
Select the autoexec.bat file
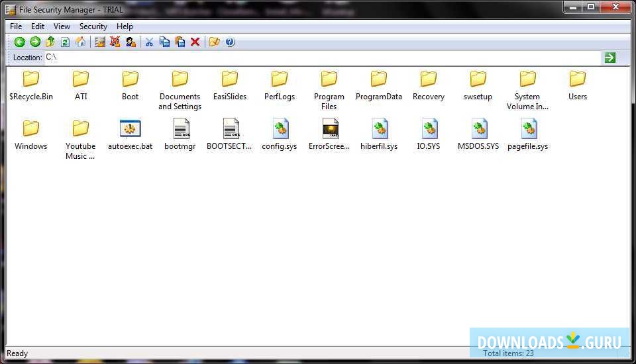131,135
